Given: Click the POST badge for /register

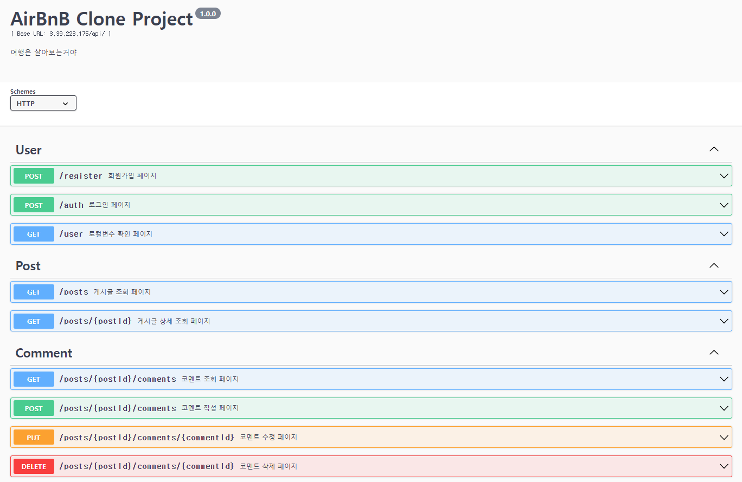Looking at the screenshot, I should click(34, 176).
